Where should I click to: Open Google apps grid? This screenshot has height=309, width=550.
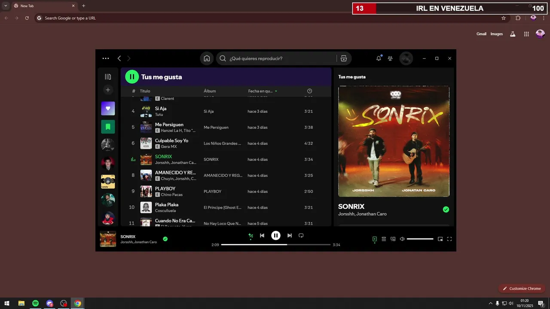526,34
